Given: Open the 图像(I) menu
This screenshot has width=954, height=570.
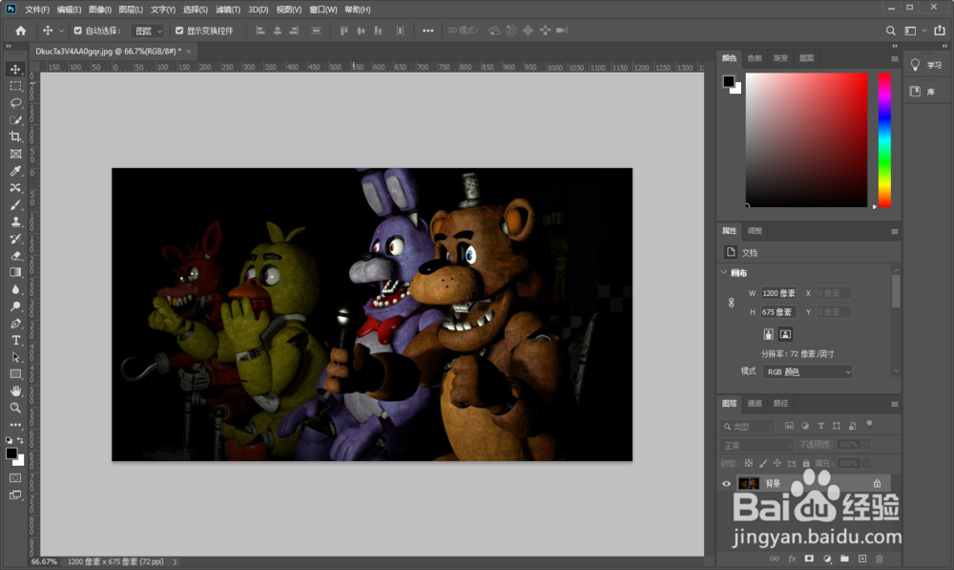Looking at the screenshot, I should [100, 10].
